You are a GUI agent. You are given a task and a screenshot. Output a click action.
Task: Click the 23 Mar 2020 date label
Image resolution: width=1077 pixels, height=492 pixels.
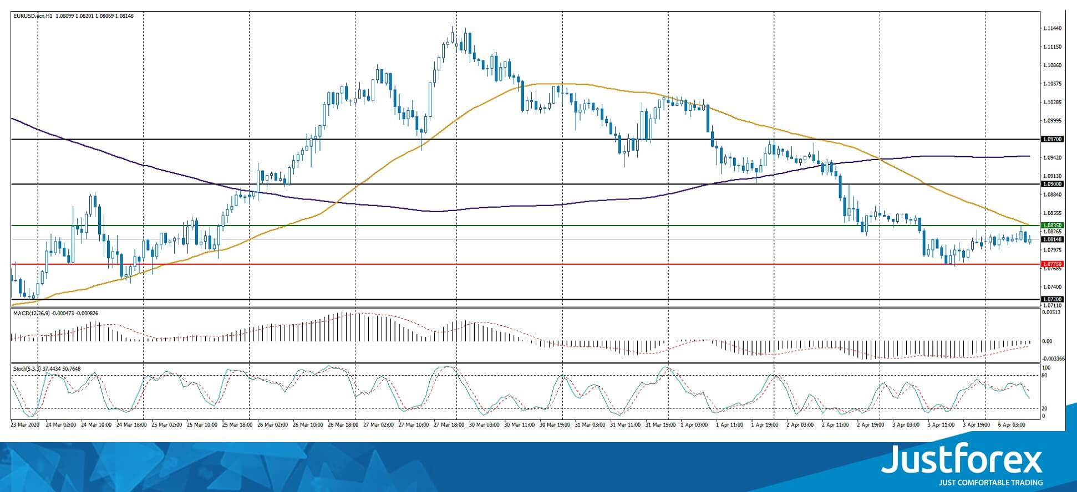25,425
